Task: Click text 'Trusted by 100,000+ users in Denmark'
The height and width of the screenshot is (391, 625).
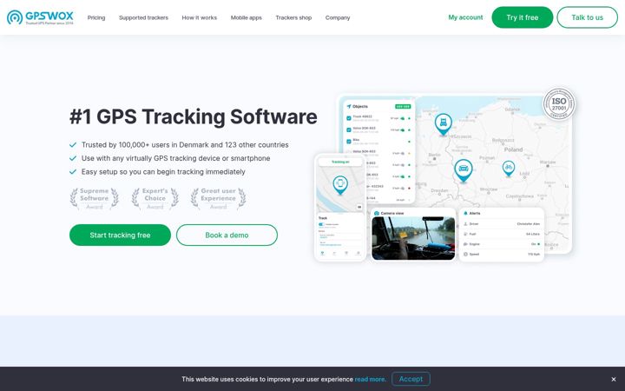Action: point(145,145)
